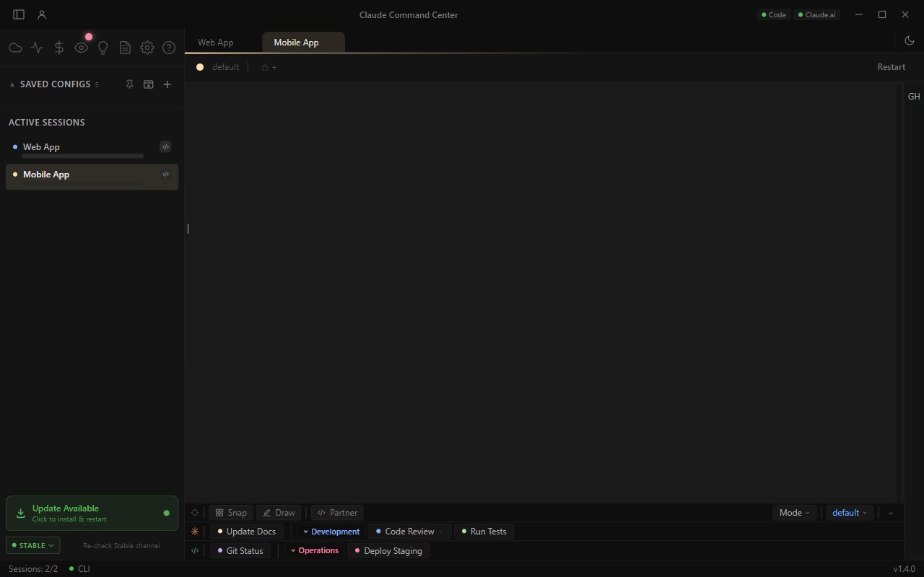Screen dimensions: 924x577
Task: Click the code icon on Web App session
Action: [165, 147]
